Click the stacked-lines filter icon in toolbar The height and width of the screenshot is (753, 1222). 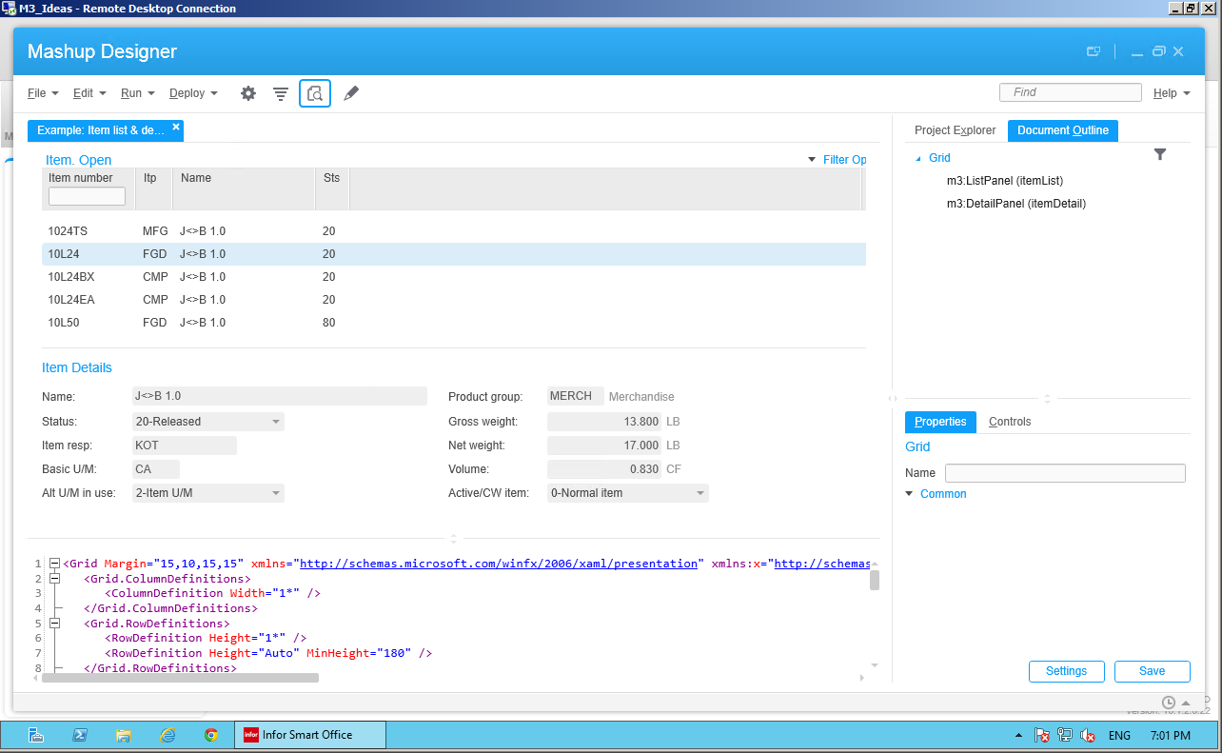(x=281, y=93)
